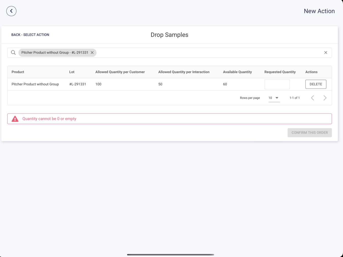Remove the Pitcher Product search chip
The height and width of the screenshot is (257, 343).
(x=92, y=53)
